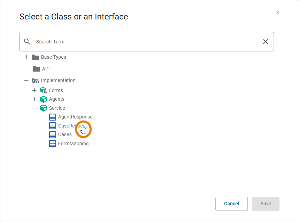The width and height of the screenshot is (299, 222).
Task: Click the AgentResponse class icon
Action: [53, 117]
